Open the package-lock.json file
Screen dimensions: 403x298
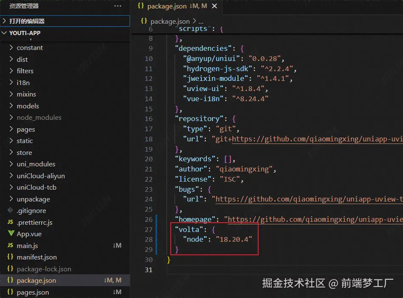44,269
